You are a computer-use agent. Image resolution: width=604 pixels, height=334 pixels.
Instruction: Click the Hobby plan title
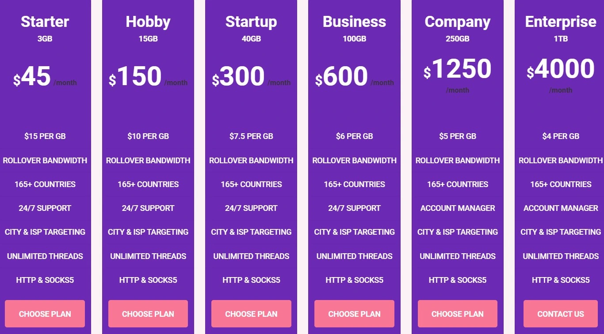click(148, 22)
